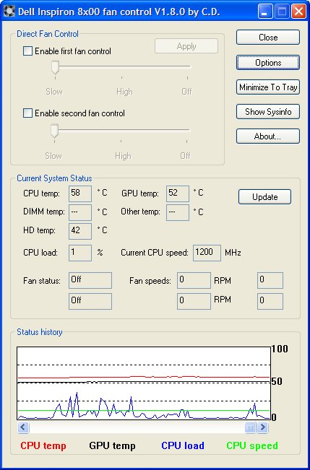Click the 'Fan speeds:' label
Image resolution: width=310 pixels, height=470 pixels.
[x=150, y=281]
